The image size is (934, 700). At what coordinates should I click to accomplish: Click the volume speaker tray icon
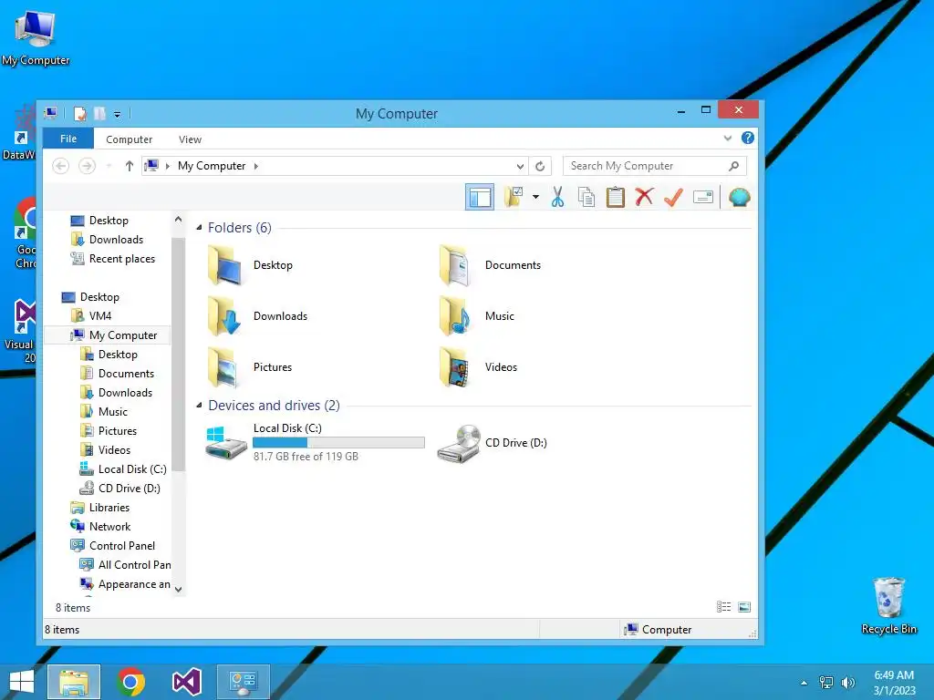pos(847,683)
